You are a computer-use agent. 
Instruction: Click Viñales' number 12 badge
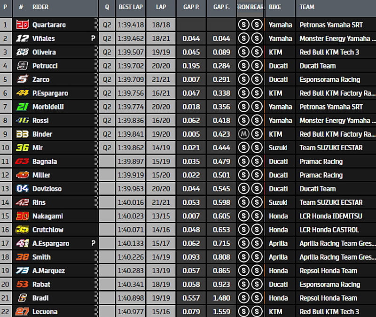(x=23, y=39)
